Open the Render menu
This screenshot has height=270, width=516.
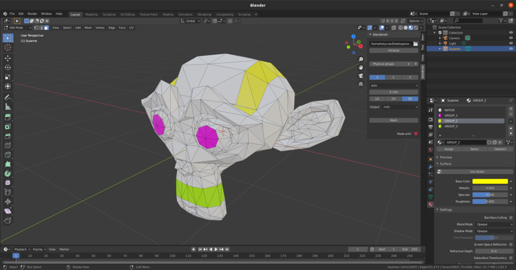32,14
